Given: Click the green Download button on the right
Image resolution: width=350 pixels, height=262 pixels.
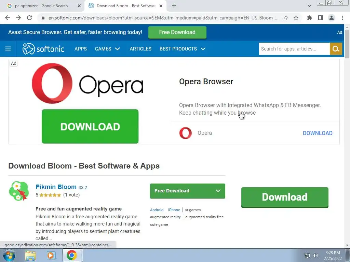Looking at the screenshot, I should point(285,198).
